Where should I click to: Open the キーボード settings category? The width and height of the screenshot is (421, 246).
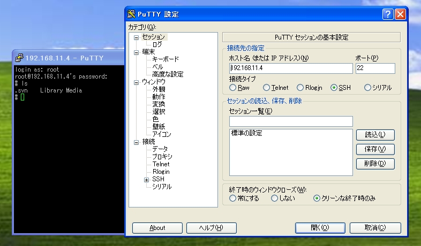click(166, 59)
